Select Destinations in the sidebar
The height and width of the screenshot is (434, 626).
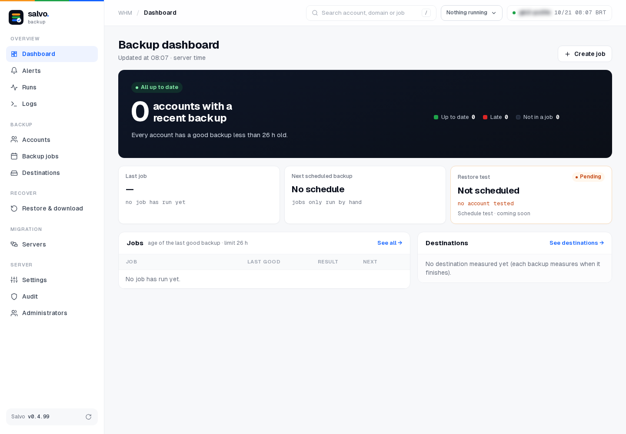click(x=52, y=173)
